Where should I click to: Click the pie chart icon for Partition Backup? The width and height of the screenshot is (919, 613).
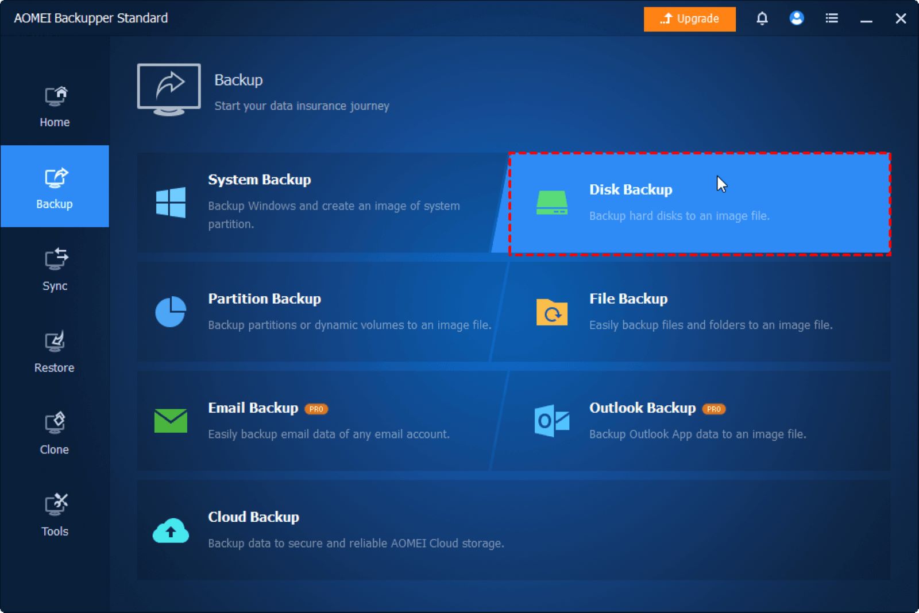170,312
